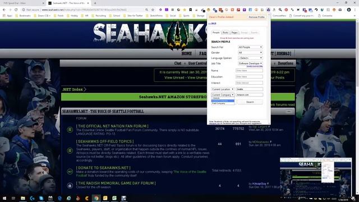Select the People tab in the popup
This screenshot has width=359, height=202.
coord(215,33)
